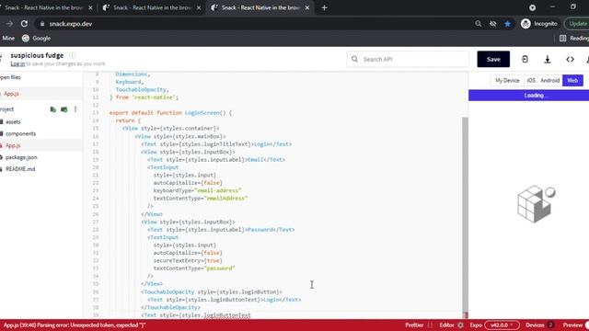Click the bookmark star icon
Image resolution: width=589 pixels, height=331 pixels.
[507, 24]
